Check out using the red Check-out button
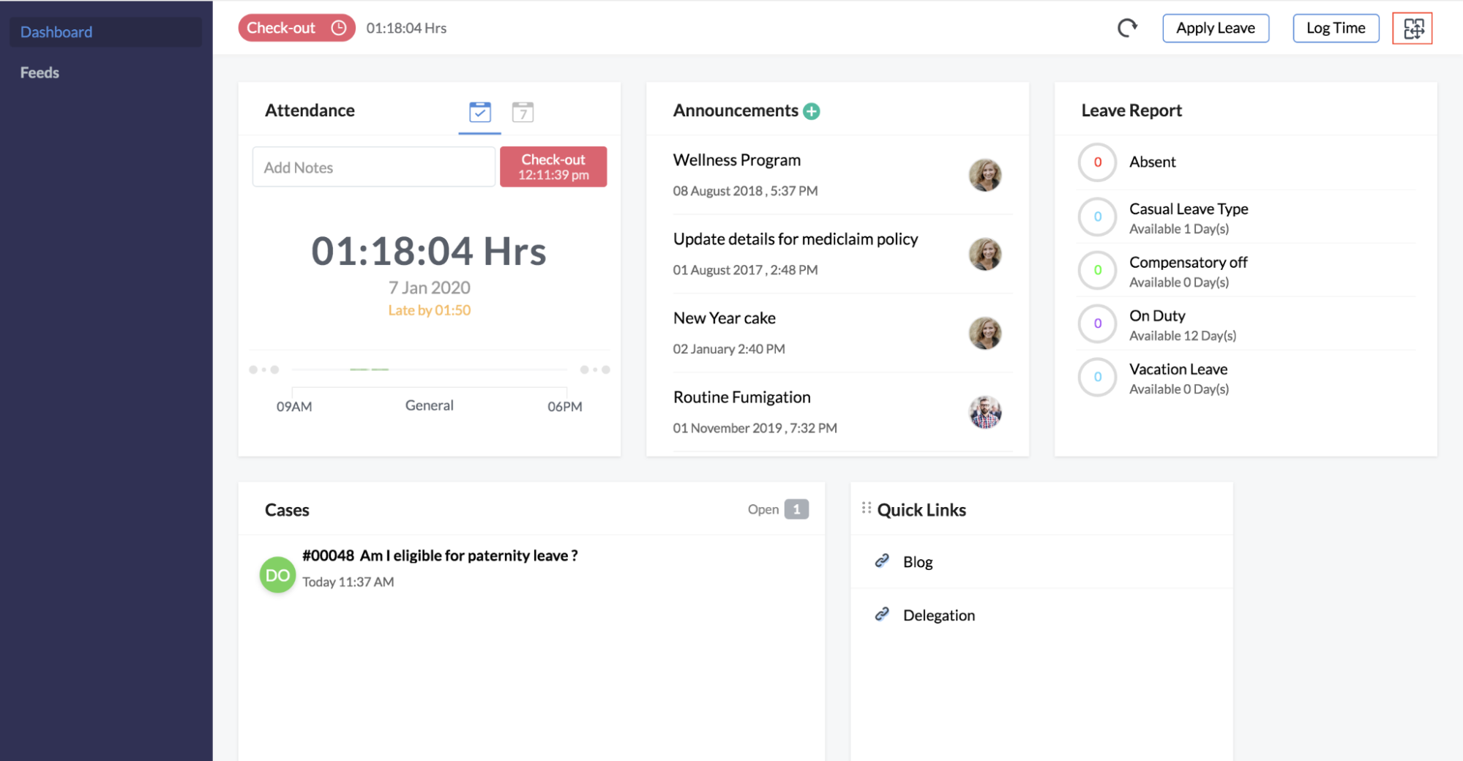The width and height of the screenshot is (1463, 761). point(553,166)
